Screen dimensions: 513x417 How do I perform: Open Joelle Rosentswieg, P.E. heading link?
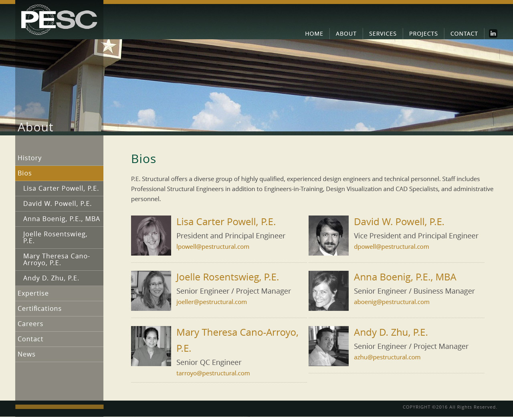pyautogui.click(x=228, y=277)
